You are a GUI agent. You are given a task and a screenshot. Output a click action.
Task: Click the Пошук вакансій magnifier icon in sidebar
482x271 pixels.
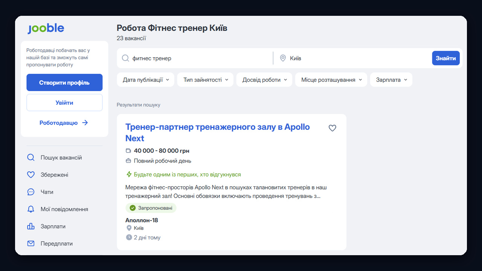click(x=31, y=158)
